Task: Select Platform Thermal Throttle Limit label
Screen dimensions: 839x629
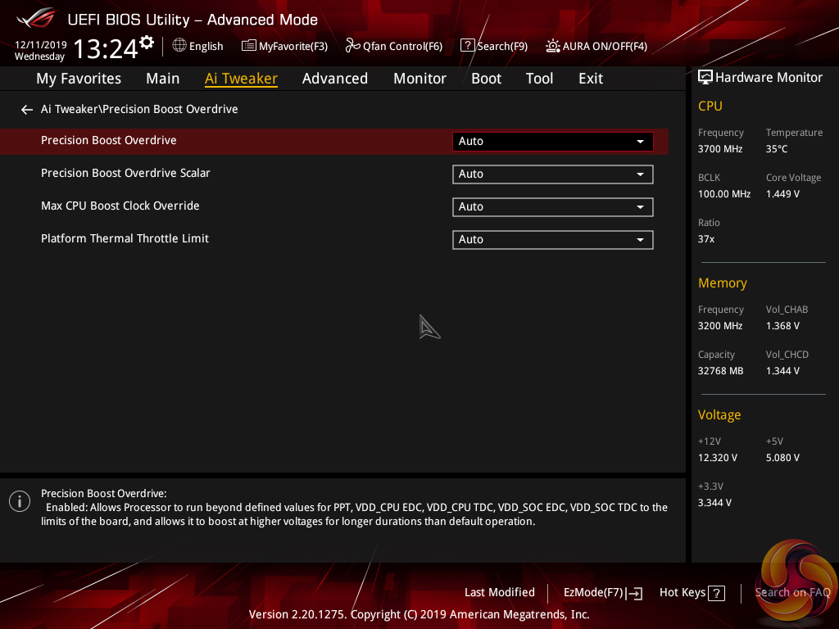Action: click(x=125, y=238)
